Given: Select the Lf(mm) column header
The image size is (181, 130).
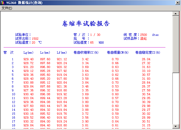Looking at the screenshot, I should [x=62, y=52].
